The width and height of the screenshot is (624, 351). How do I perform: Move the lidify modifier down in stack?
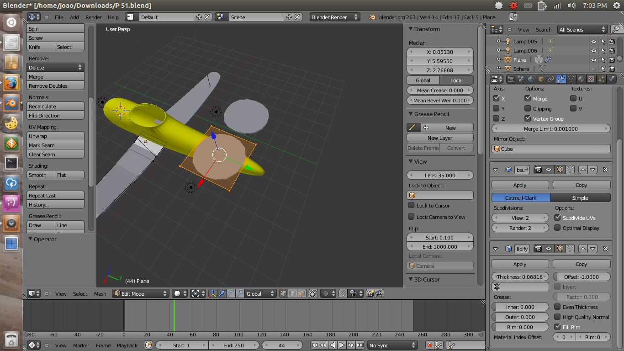pos(593,249)
